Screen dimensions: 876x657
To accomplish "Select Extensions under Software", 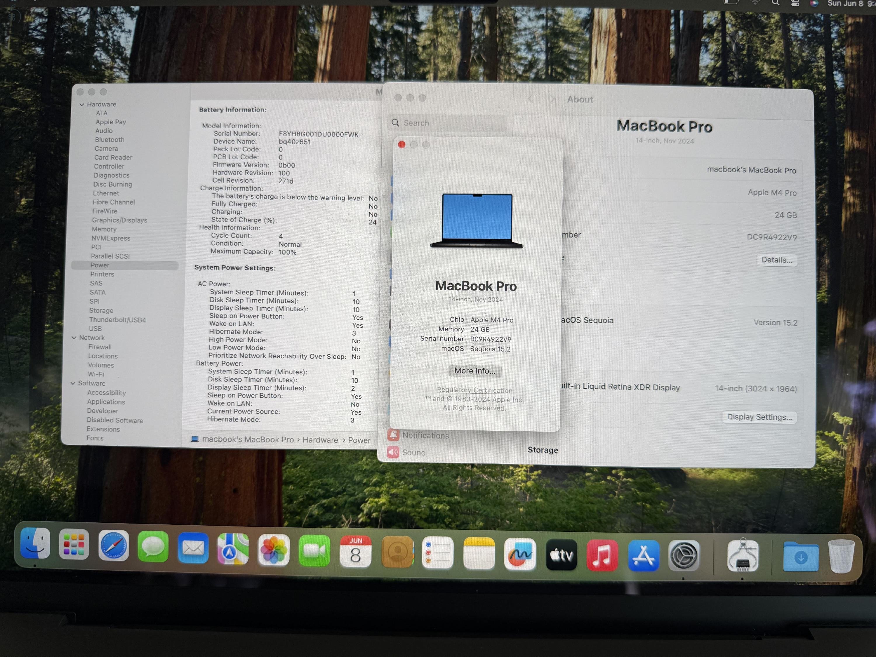I will click(103, 429).
